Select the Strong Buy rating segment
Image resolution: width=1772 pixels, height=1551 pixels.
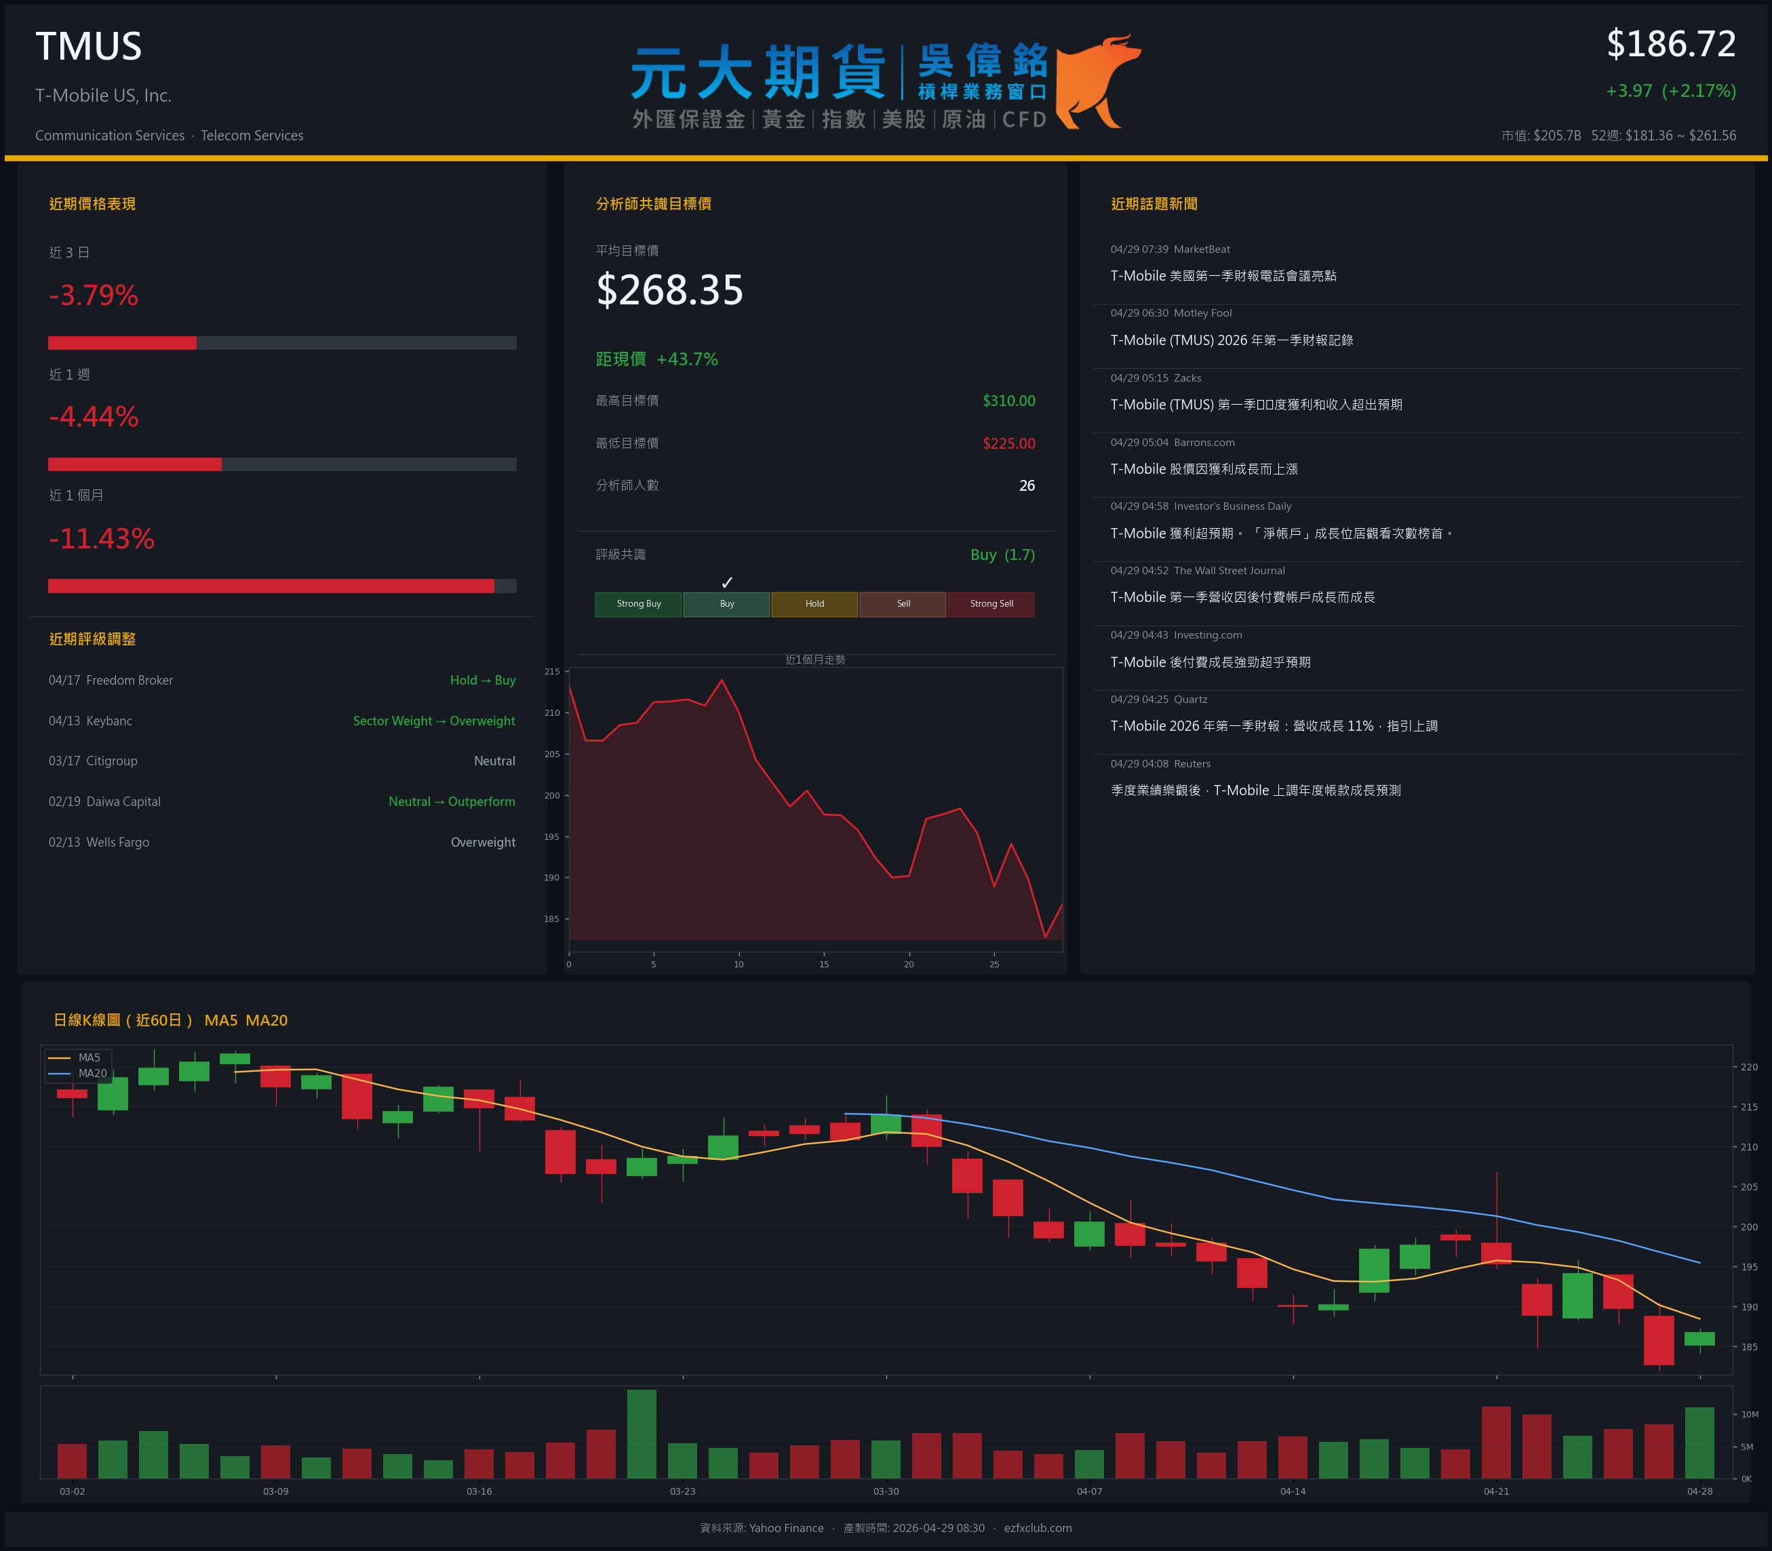(x=638, y=604)
